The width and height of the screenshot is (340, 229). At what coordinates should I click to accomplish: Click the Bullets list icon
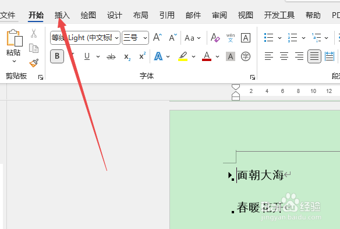tap(268, 38)
